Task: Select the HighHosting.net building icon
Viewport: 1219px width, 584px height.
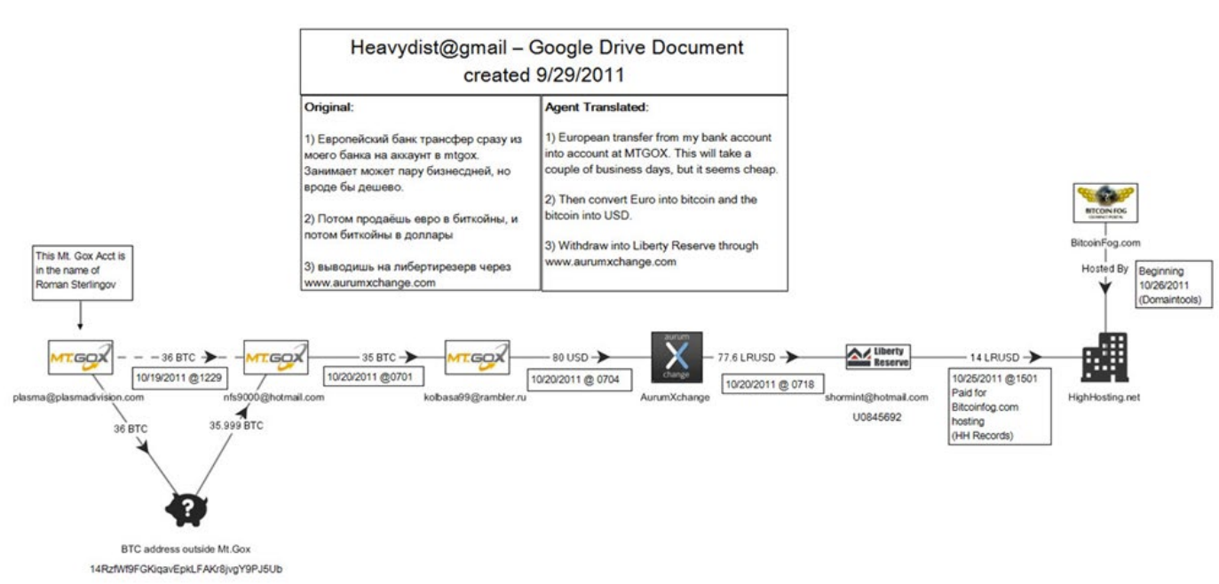Action: point(1104,357)
